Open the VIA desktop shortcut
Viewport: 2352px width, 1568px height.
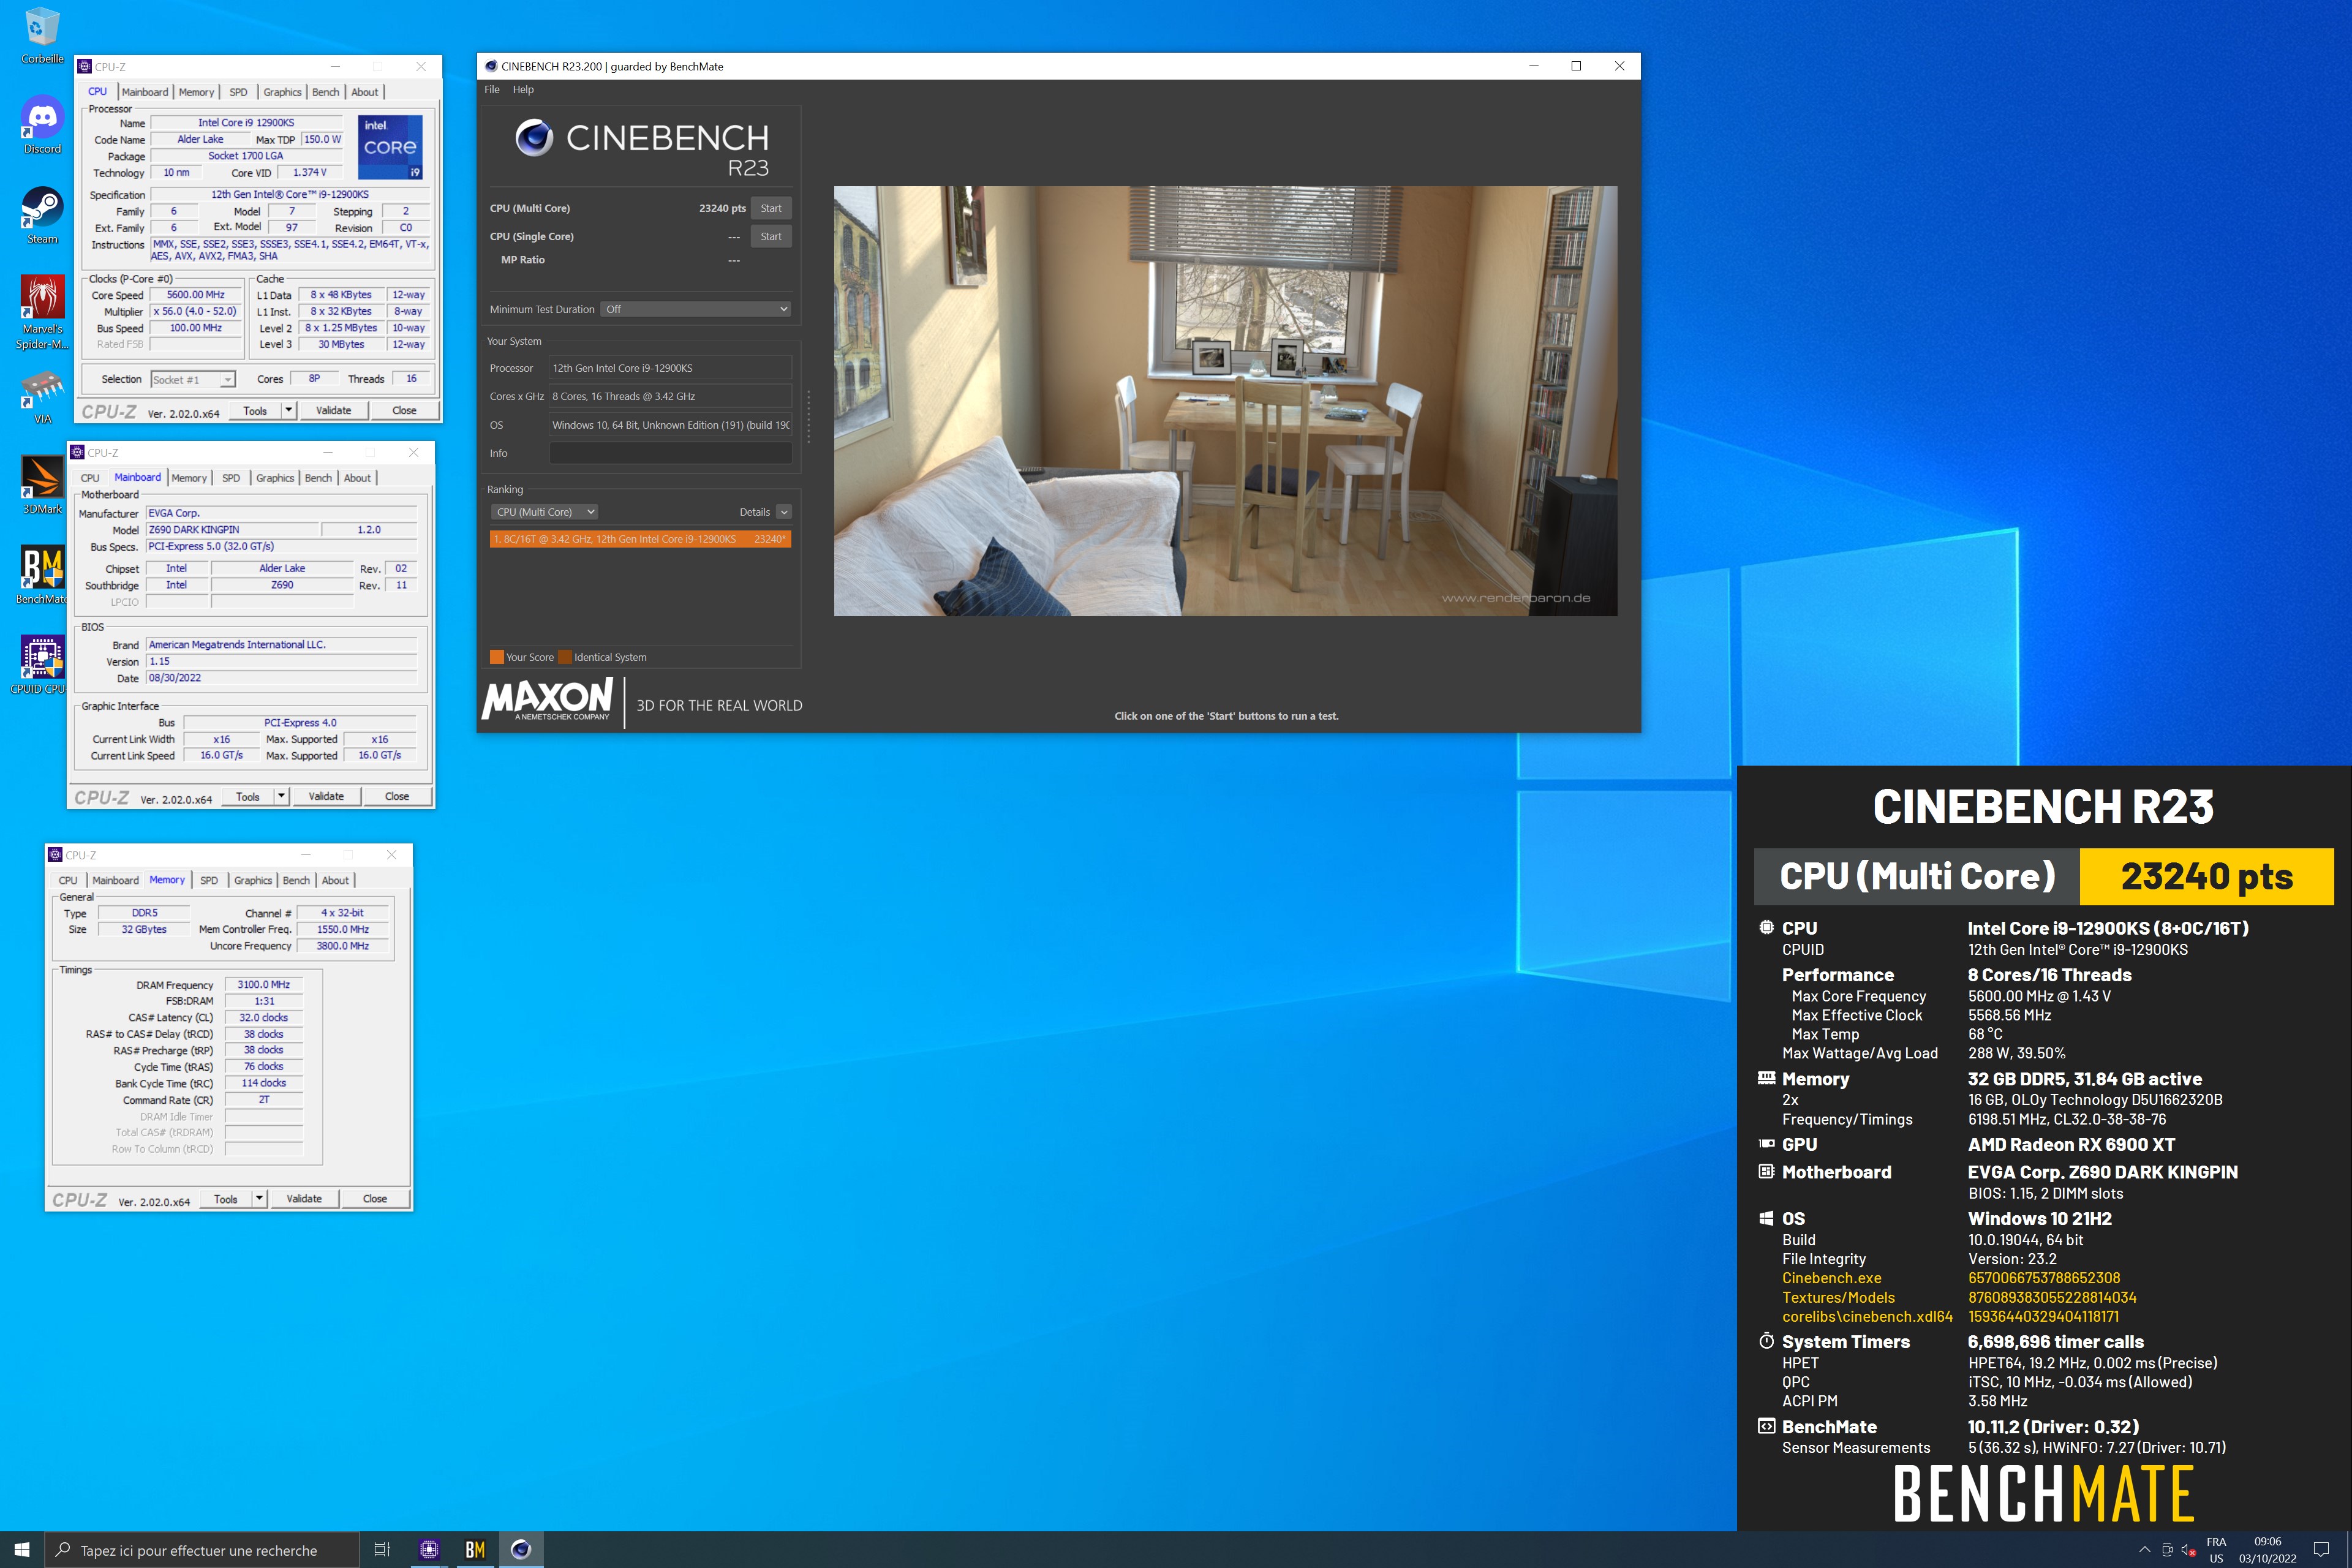(x=42, y=397)
